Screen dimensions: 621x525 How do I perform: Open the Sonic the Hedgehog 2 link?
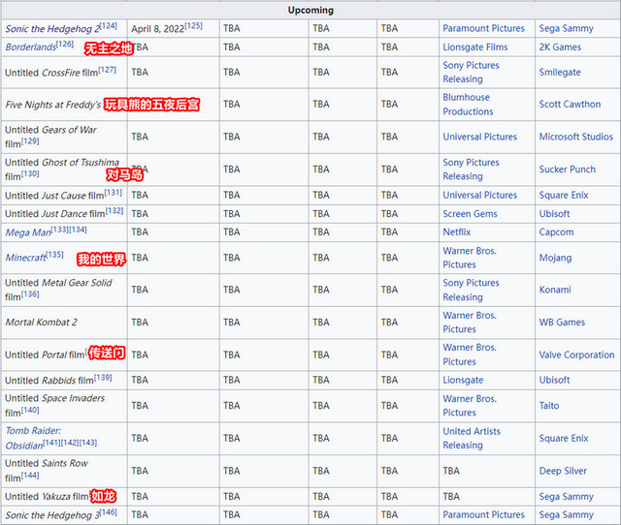tap(52, 29)
